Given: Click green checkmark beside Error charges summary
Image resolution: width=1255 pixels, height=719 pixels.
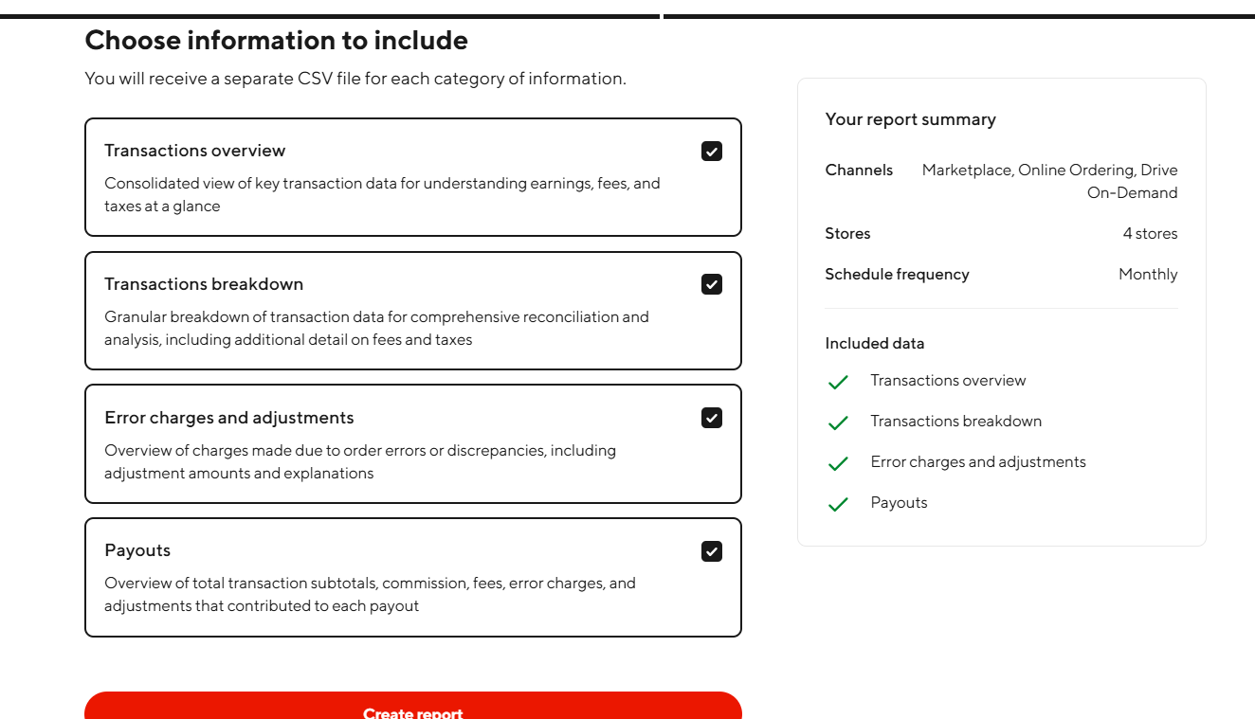Looking at the screenshot, I should click(838, 464).
